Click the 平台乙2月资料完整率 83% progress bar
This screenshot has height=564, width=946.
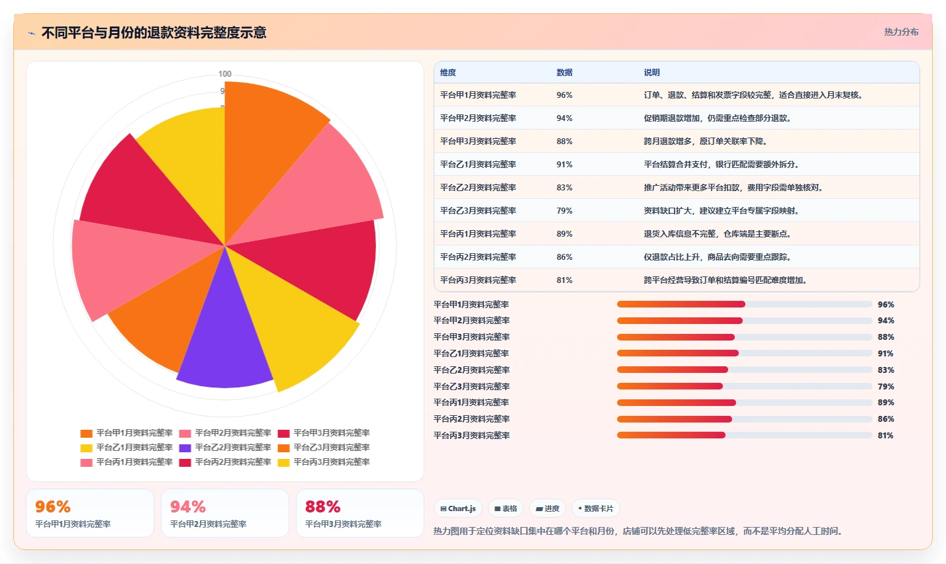[745, 370]
